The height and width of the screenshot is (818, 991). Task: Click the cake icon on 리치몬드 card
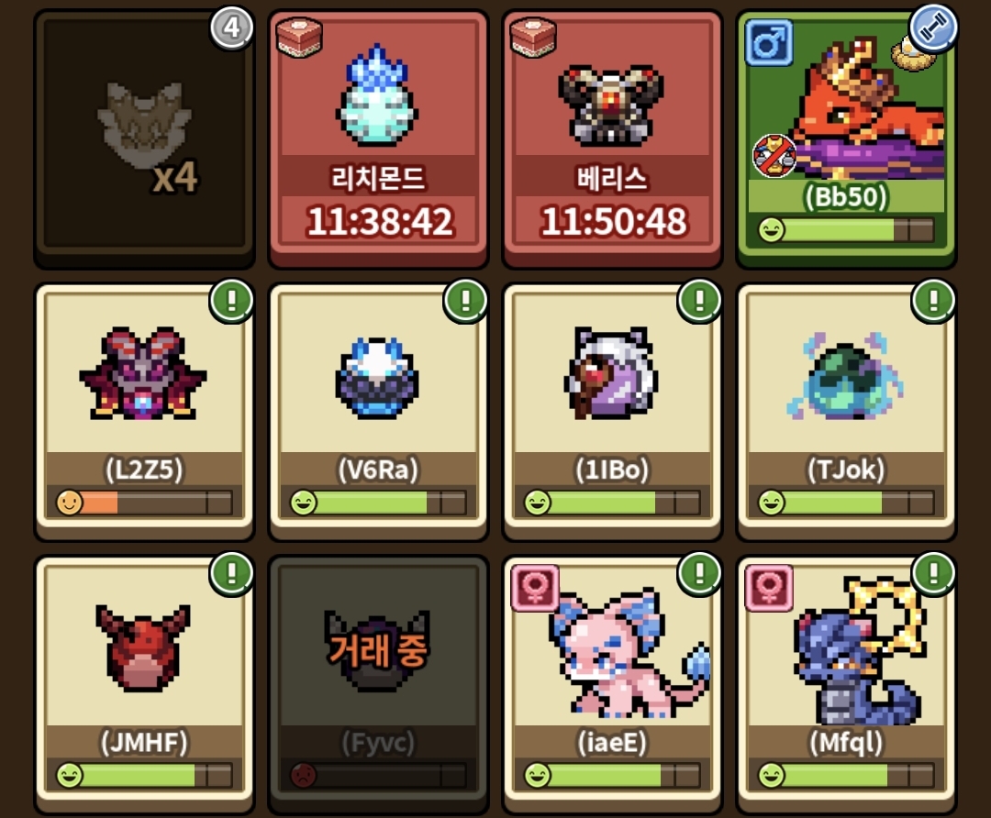click(299, 37)
